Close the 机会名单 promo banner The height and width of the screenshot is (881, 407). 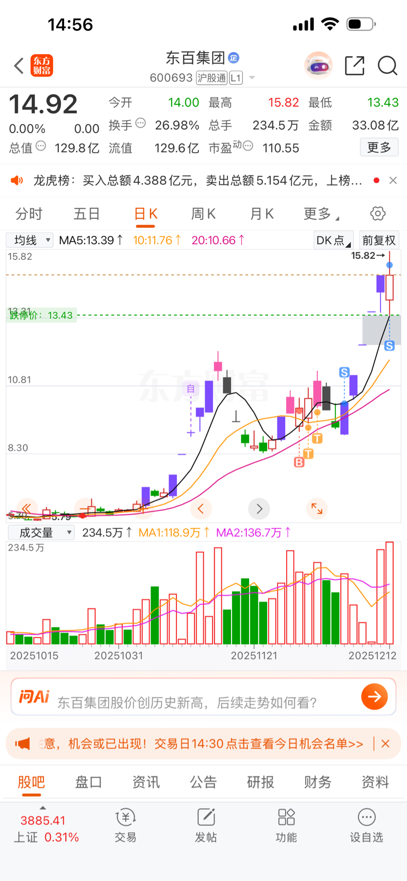[x=385, y=744]
